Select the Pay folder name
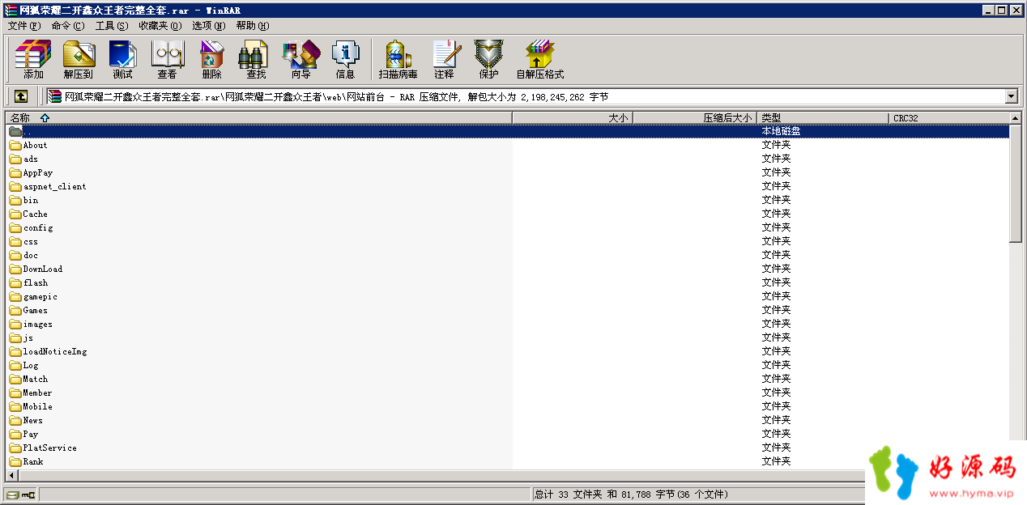This screenshot has width=1027, height=505. [x=31, y=435]
